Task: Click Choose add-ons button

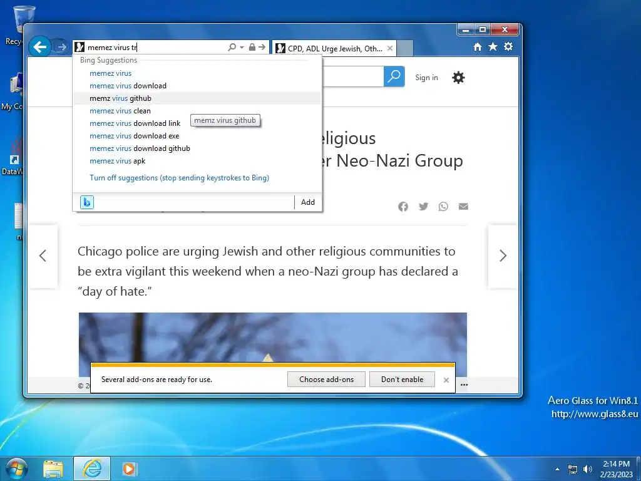Action: pyautogui.click(x=326, y=379)
